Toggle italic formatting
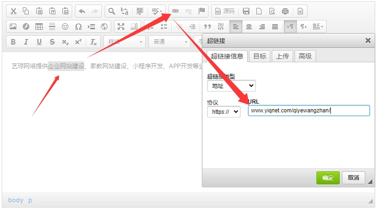376x209 pixels. [x=26, y=42]
